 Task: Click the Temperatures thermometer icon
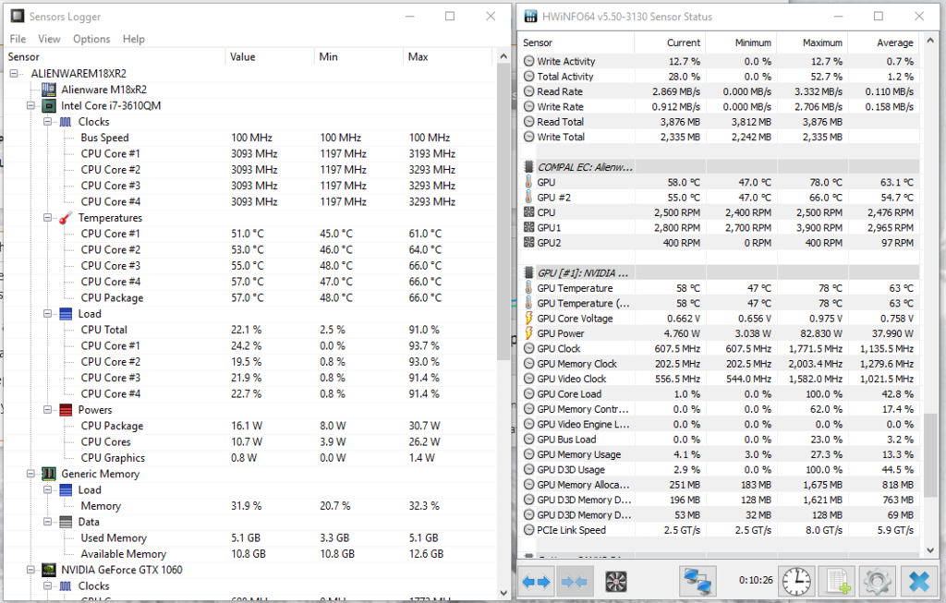[x=66, y=218]
